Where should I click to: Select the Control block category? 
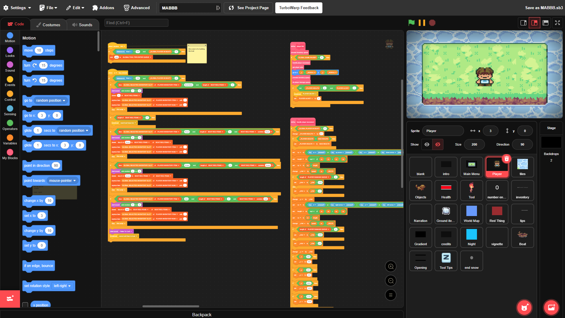coord(10,96)
